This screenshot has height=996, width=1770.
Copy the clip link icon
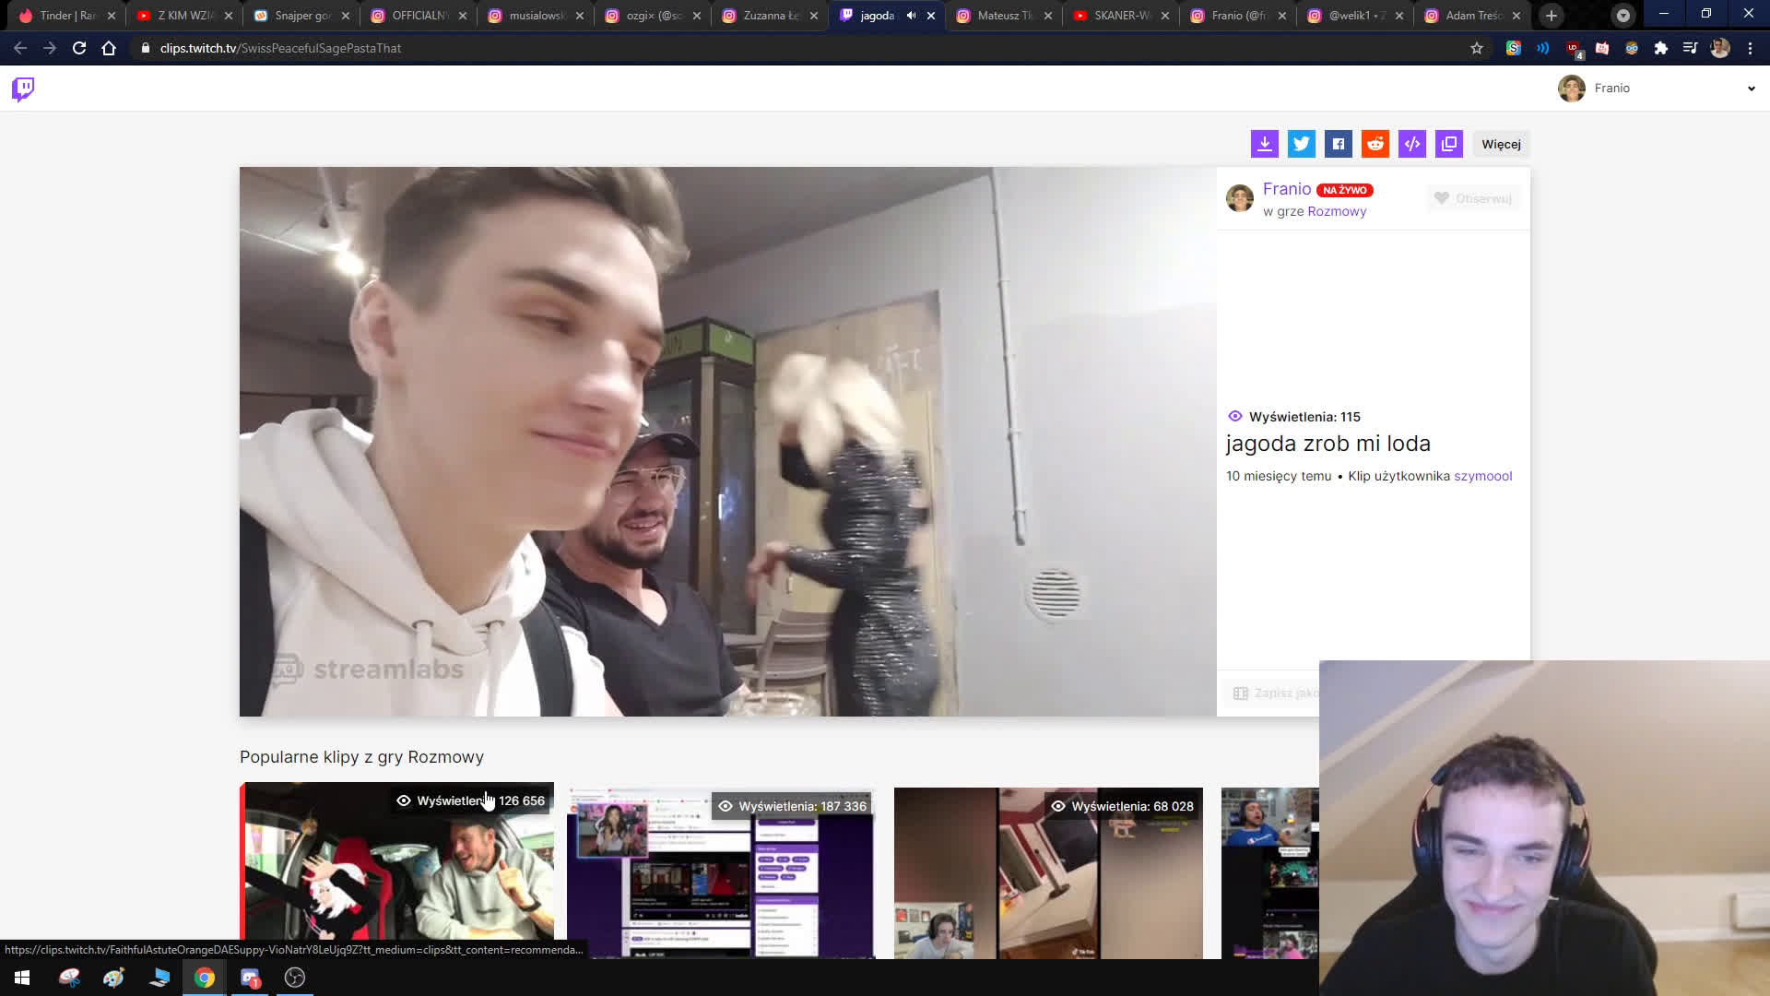coord(1449,144)
